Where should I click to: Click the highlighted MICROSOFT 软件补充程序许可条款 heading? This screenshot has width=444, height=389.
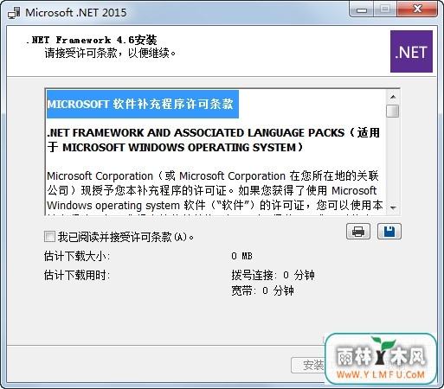point(143,104)
